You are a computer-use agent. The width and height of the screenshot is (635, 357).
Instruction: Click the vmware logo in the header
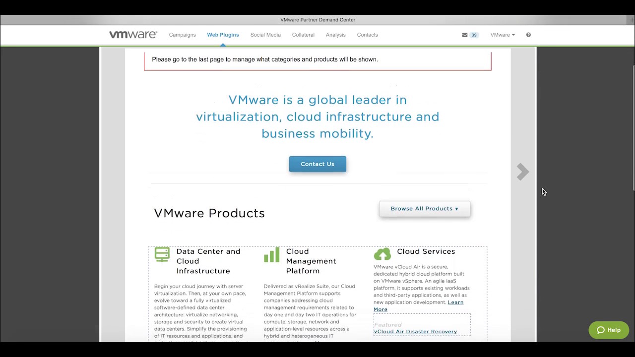(132, 34)
